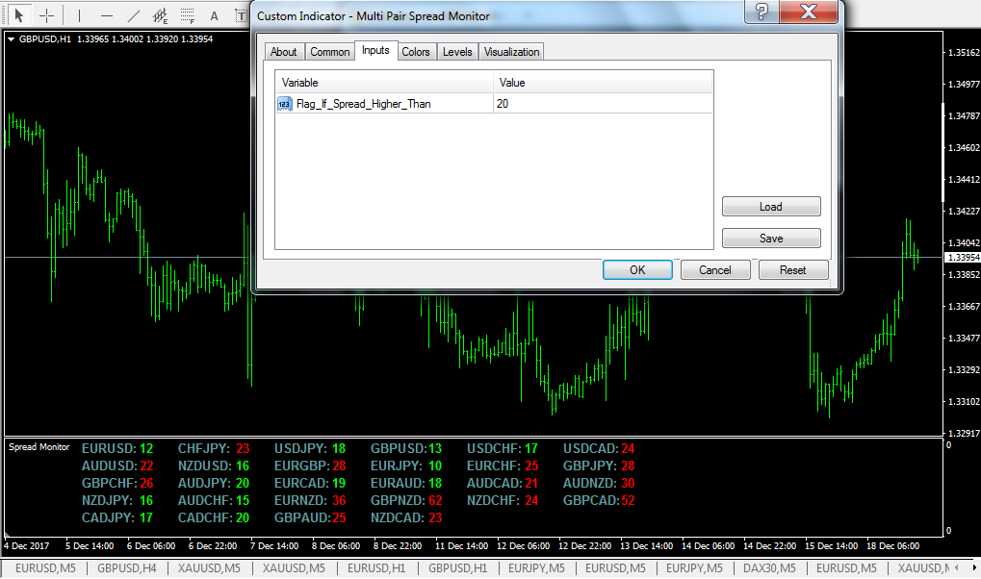Switch to the GBPUSD,H1 chart tab
The width and height of the screenshot is (981, 579).
point(457,567)
